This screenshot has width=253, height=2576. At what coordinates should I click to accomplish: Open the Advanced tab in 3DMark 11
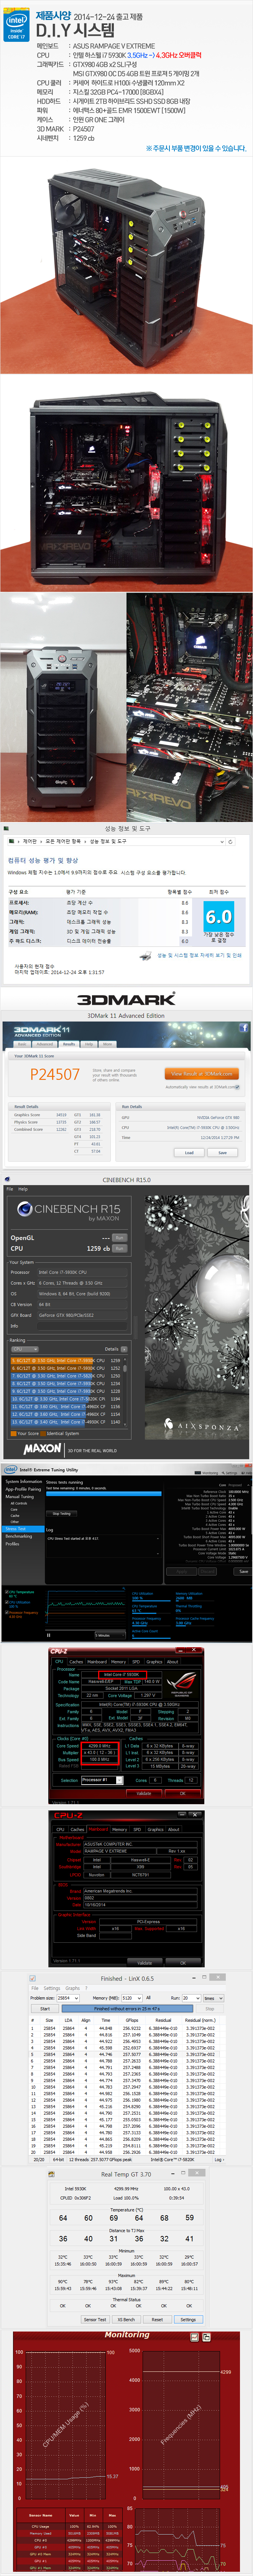pyautogui.click(x=45, y=1044)
